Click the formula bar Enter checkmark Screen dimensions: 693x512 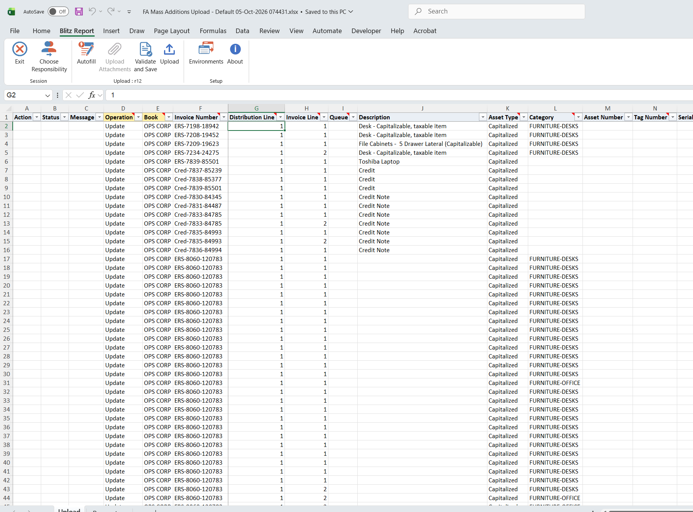click(x=80, y=95)
